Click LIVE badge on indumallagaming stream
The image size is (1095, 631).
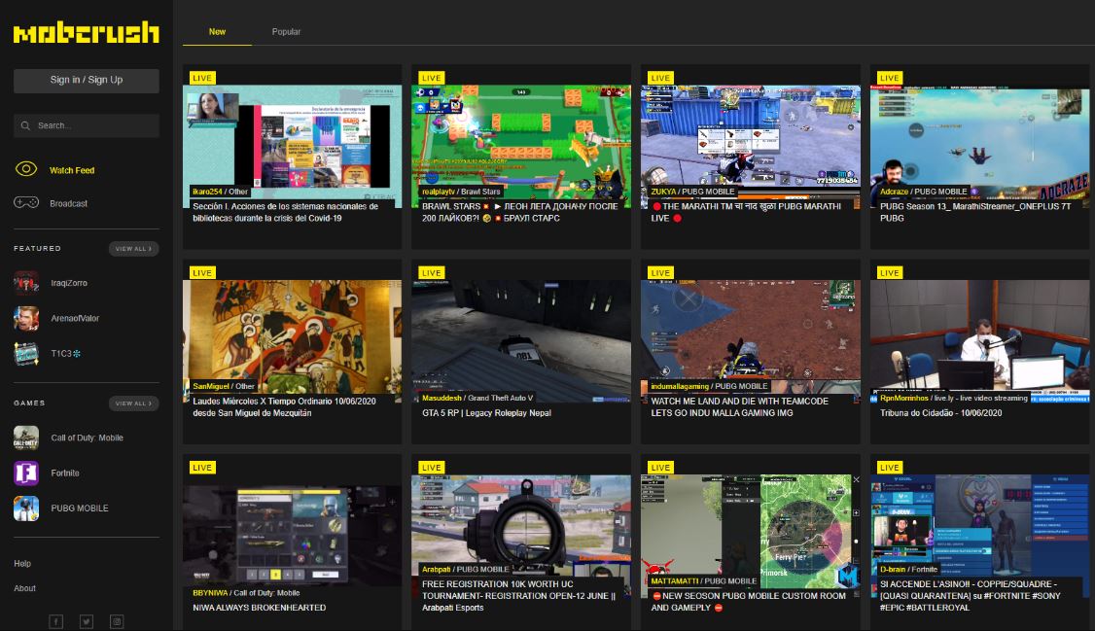(x=660, y=273)
